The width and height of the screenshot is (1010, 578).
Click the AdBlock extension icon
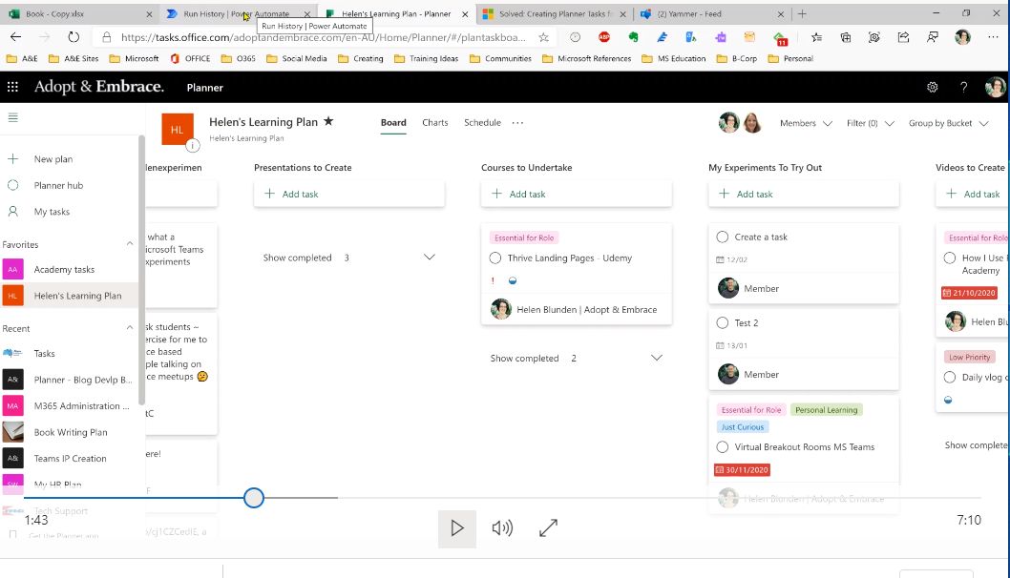tap(603, 37)
